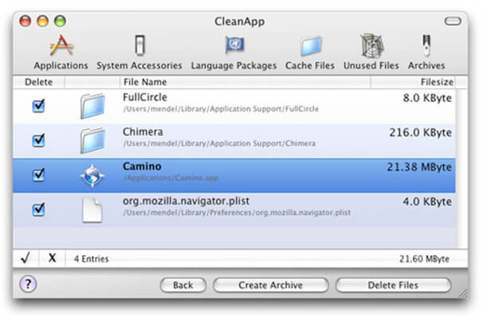The width and height of the screenshot is (494, 322).
Task: Click the FullCircle folder icon
Action: click(x=92, y=107)
